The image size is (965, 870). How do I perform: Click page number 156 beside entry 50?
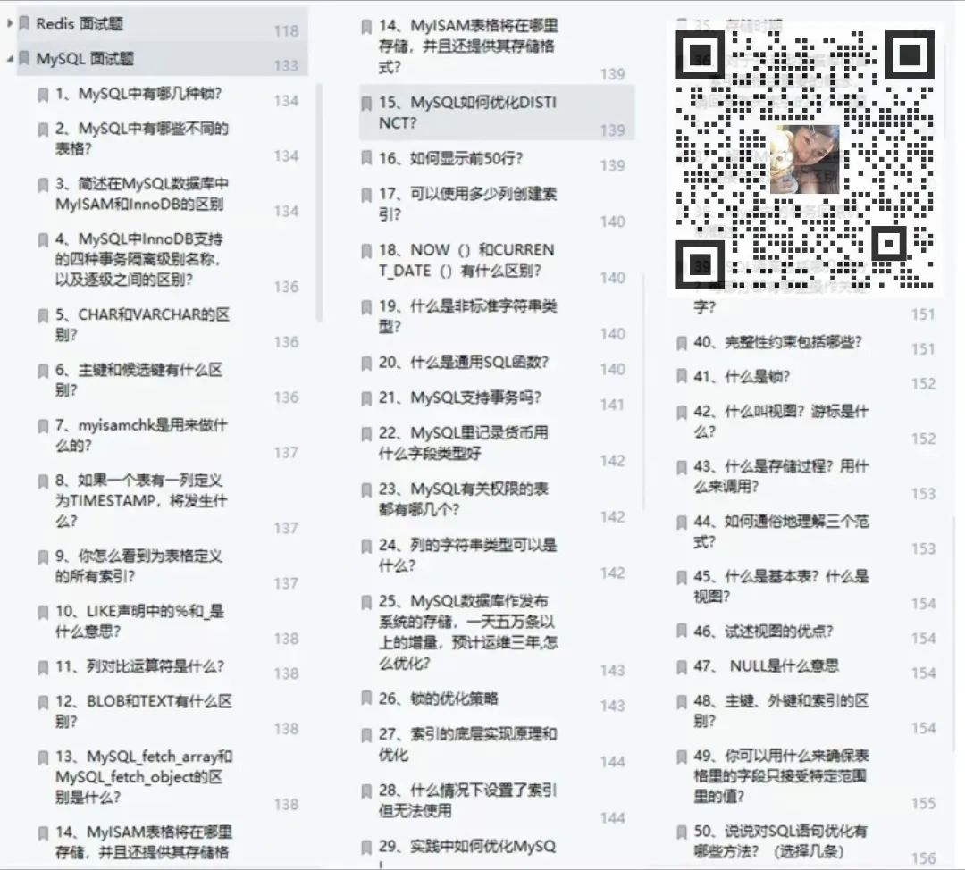click(x=923, y=858)
